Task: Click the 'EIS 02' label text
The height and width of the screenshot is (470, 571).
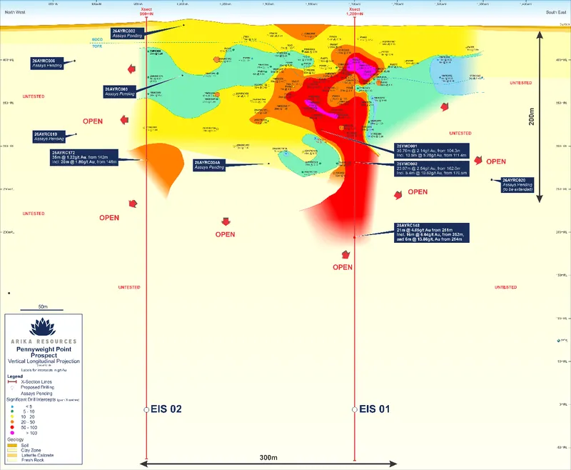Action: click(166, 409)
